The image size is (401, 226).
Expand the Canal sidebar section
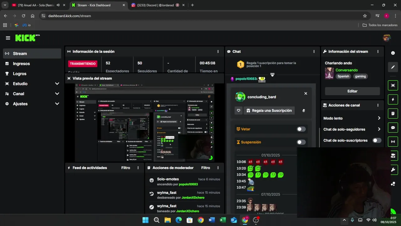[x=57, y=94]
